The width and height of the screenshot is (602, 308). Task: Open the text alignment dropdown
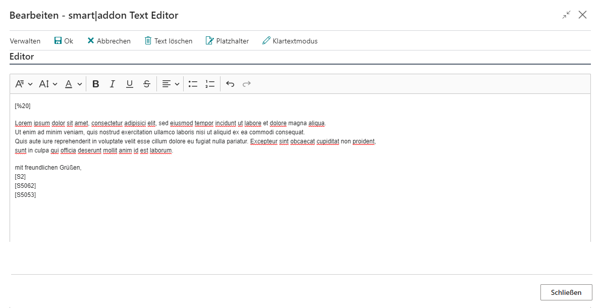(170, 83)
